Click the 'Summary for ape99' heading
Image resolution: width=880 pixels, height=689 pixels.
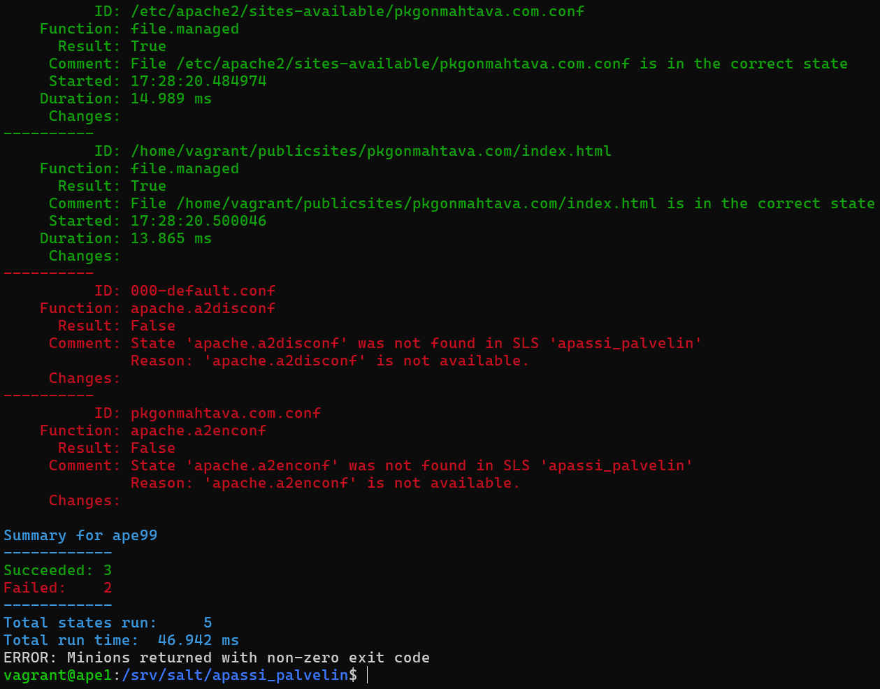[x=80, y=535]
